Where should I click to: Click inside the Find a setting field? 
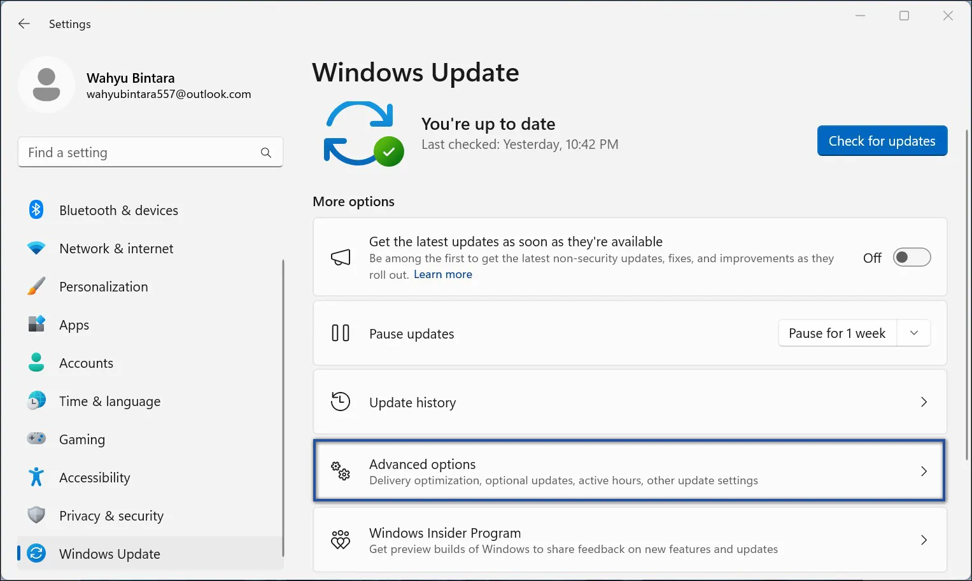tap(127, 152)
